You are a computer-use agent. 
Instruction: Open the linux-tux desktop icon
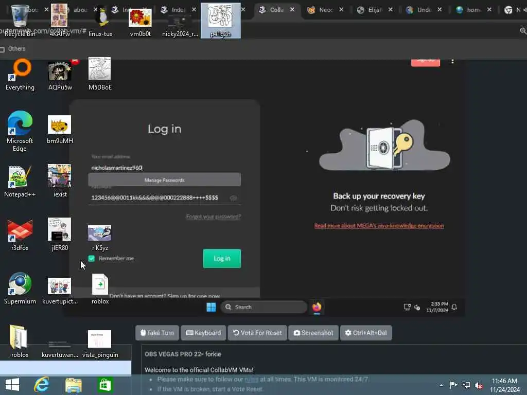coord(100,20)
